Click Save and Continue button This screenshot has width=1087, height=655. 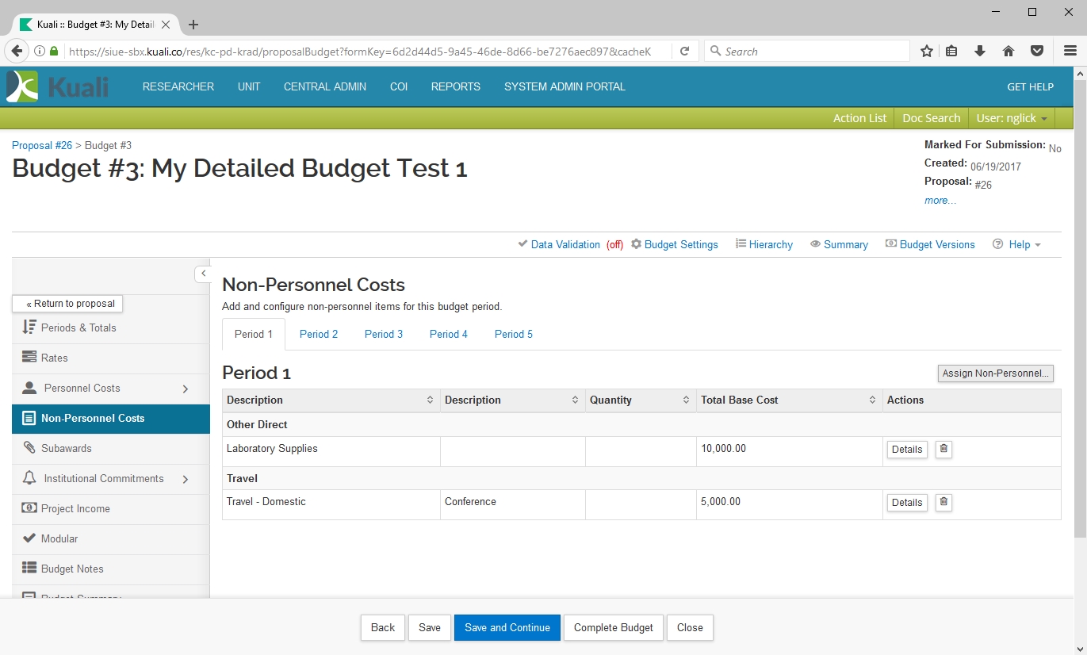tap(507, 627)
